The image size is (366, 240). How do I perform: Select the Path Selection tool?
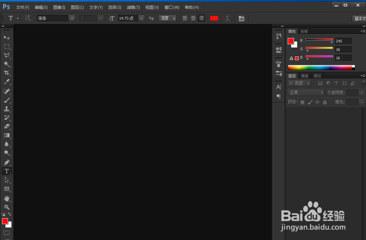[x=7, y=180]
